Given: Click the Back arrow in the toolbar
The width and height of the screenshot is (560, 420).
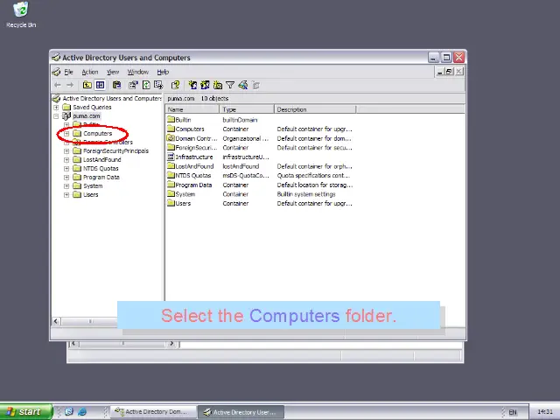Looking at the screenshot, I should point(58,85).
